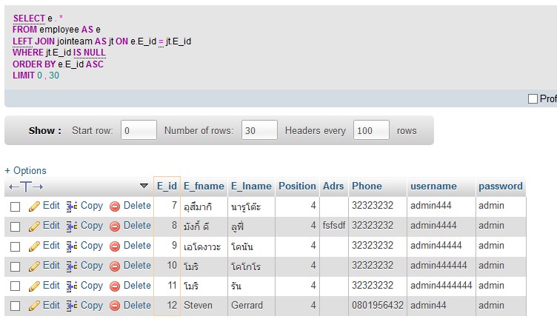
Task: Click the Headers every input field
Action: 371,130
